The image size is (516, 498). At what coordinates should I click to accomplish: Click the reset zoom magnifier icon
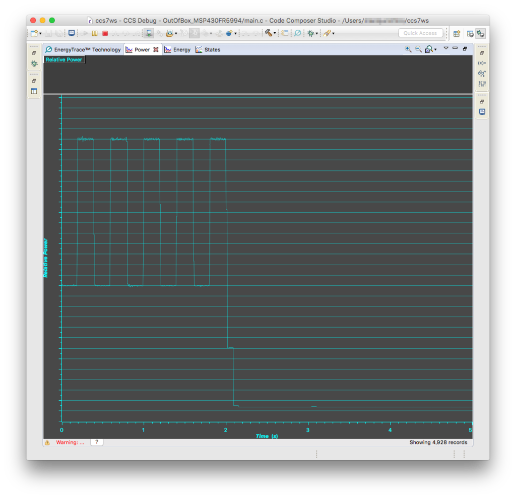429,49
